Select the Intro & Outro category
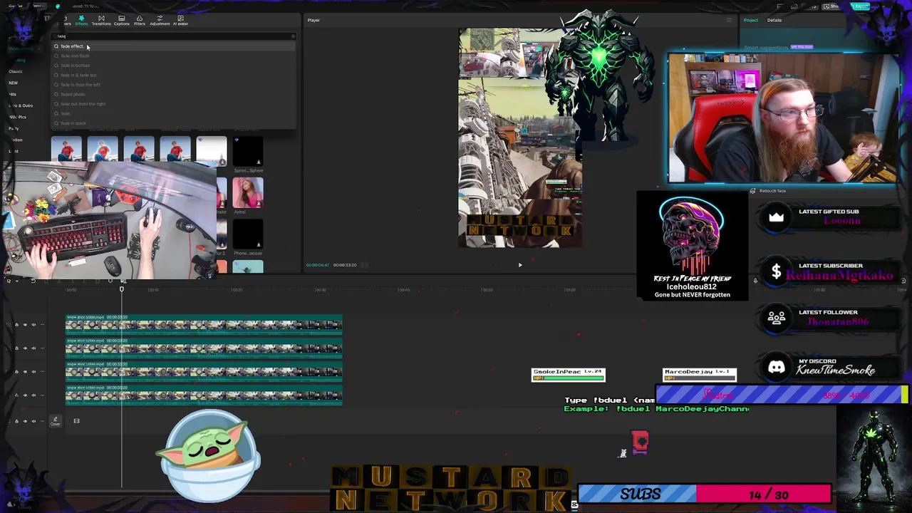This screenshot has width=912, height=513. tap(21, 105)
